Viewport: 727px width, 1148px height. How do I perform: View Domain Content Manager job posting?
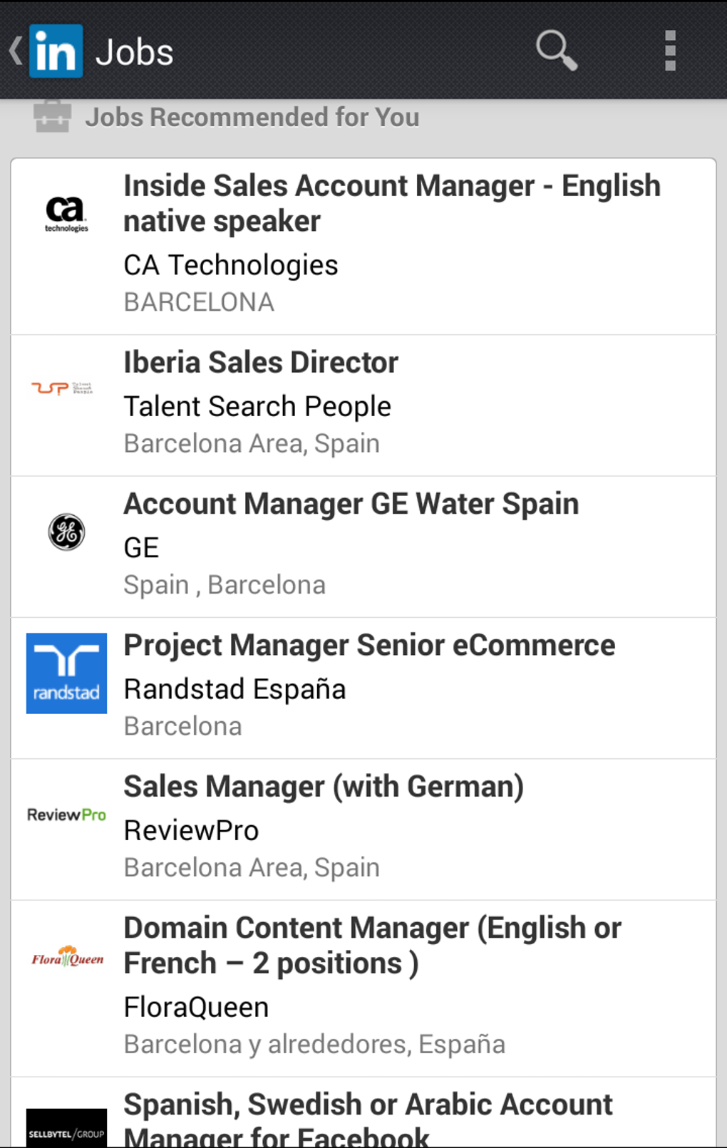(372, 945)
